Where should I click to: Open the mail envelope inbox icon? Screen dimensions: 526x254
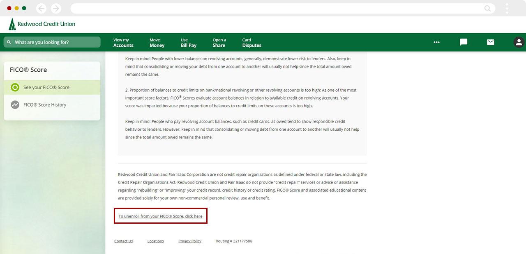click(490, 42)
